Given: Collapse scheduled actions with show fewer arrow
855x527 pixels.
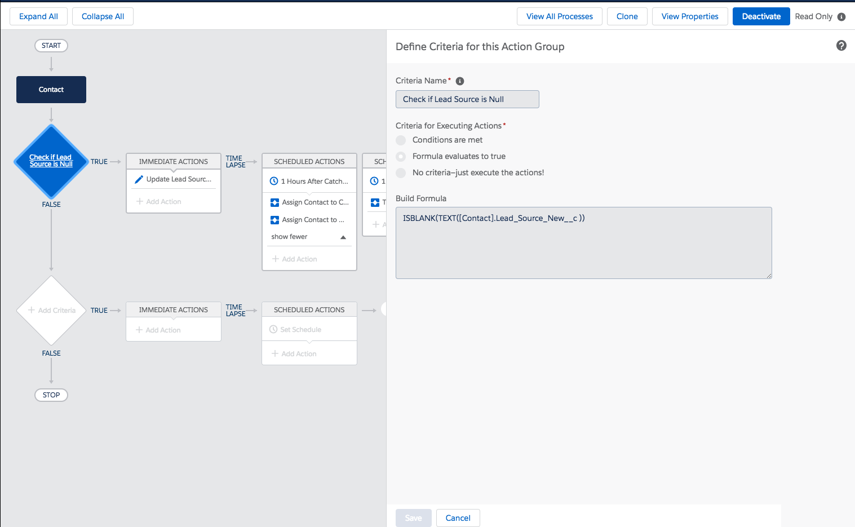Looking at the screenshot, I should [x=343, y=237].
